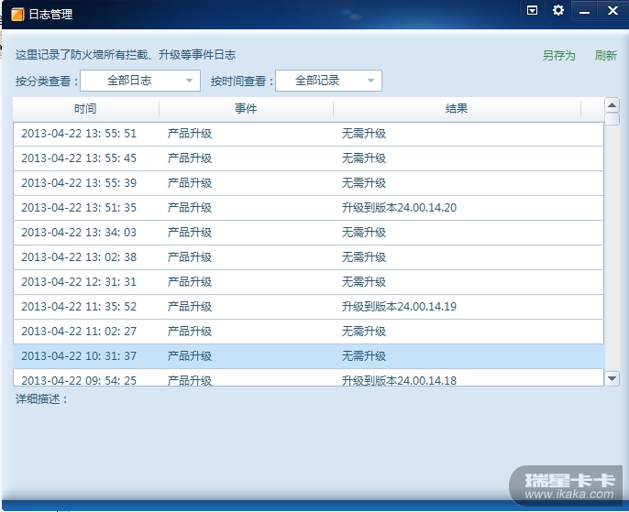Click result 升级到版本24.00.14.19
This screenshot has width=629, height=512.
pyautogui.click(x=399, y=307)
